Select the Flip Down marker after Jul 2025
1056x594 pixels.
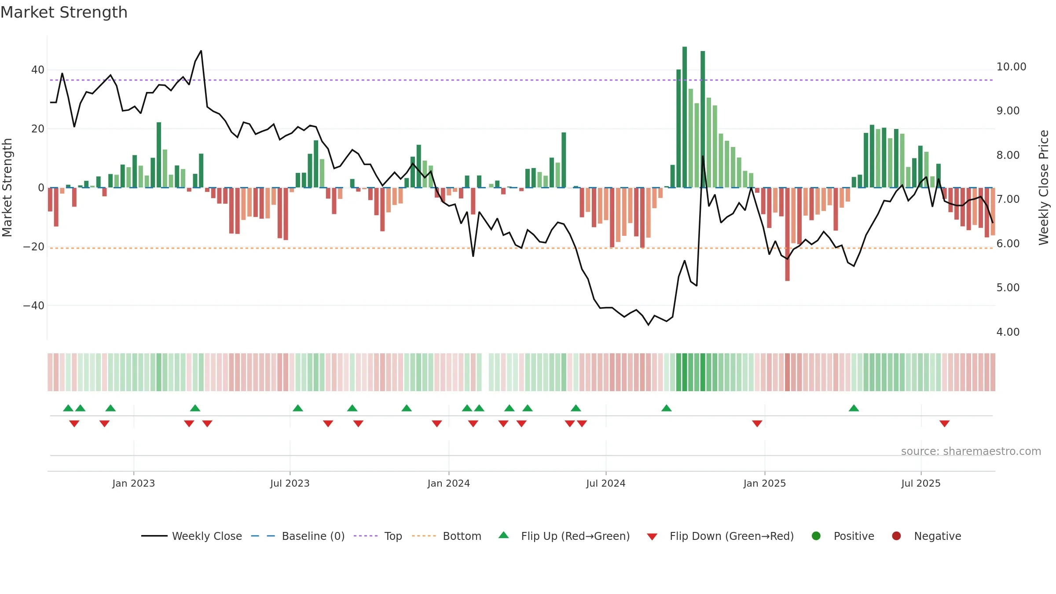945,423
